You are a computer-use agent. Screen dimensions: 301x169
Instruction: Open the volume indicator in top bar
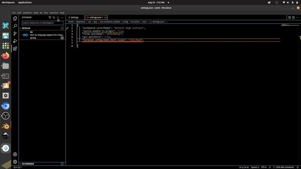(288, 2)
